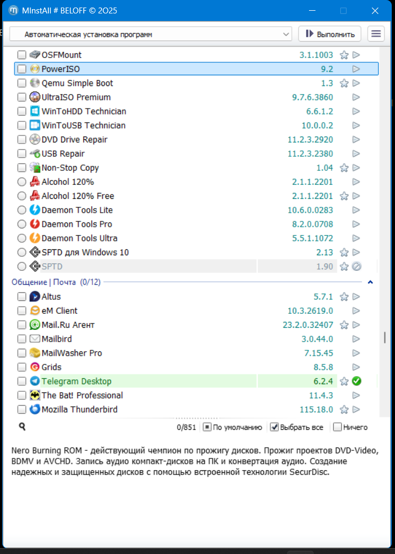
Task: Choose the Daemon Tools Ultra radio button
Action: click(x=21, y=238)
